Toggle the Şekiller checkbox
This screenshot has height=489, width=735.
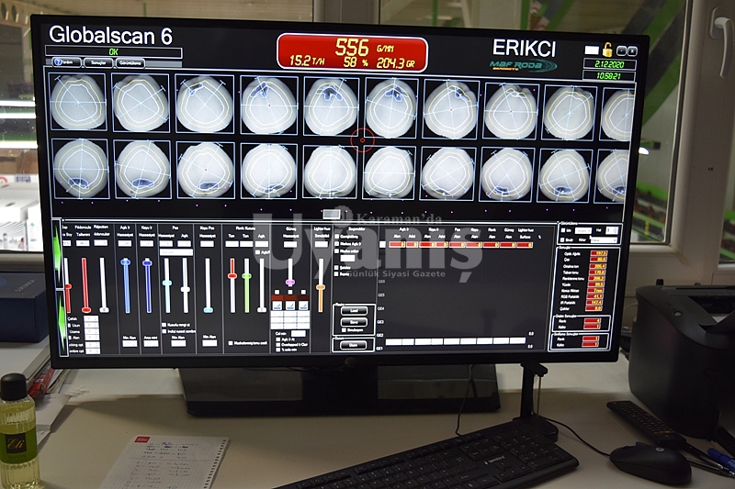coord(336,268)
